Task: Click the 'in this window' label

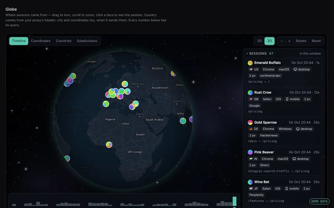Action: point(310,54)
